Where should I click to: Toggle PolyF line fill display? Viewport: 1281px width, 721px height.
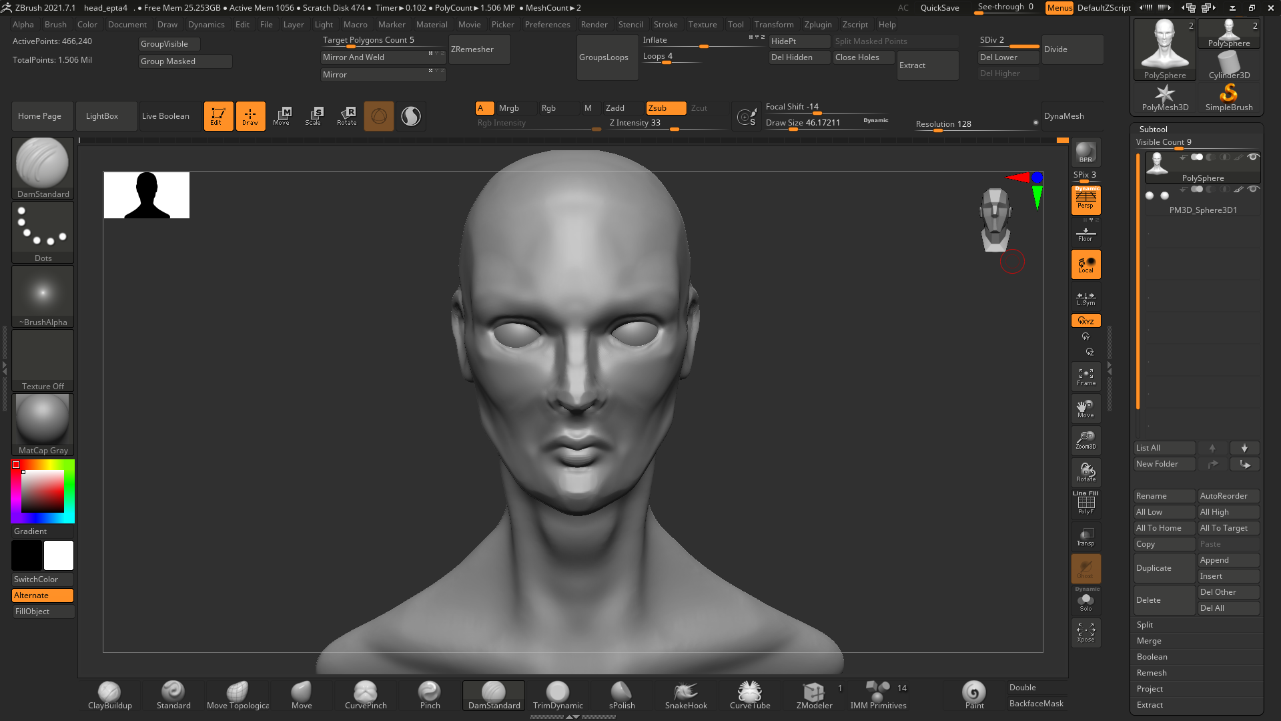(x=1086, y=504)
